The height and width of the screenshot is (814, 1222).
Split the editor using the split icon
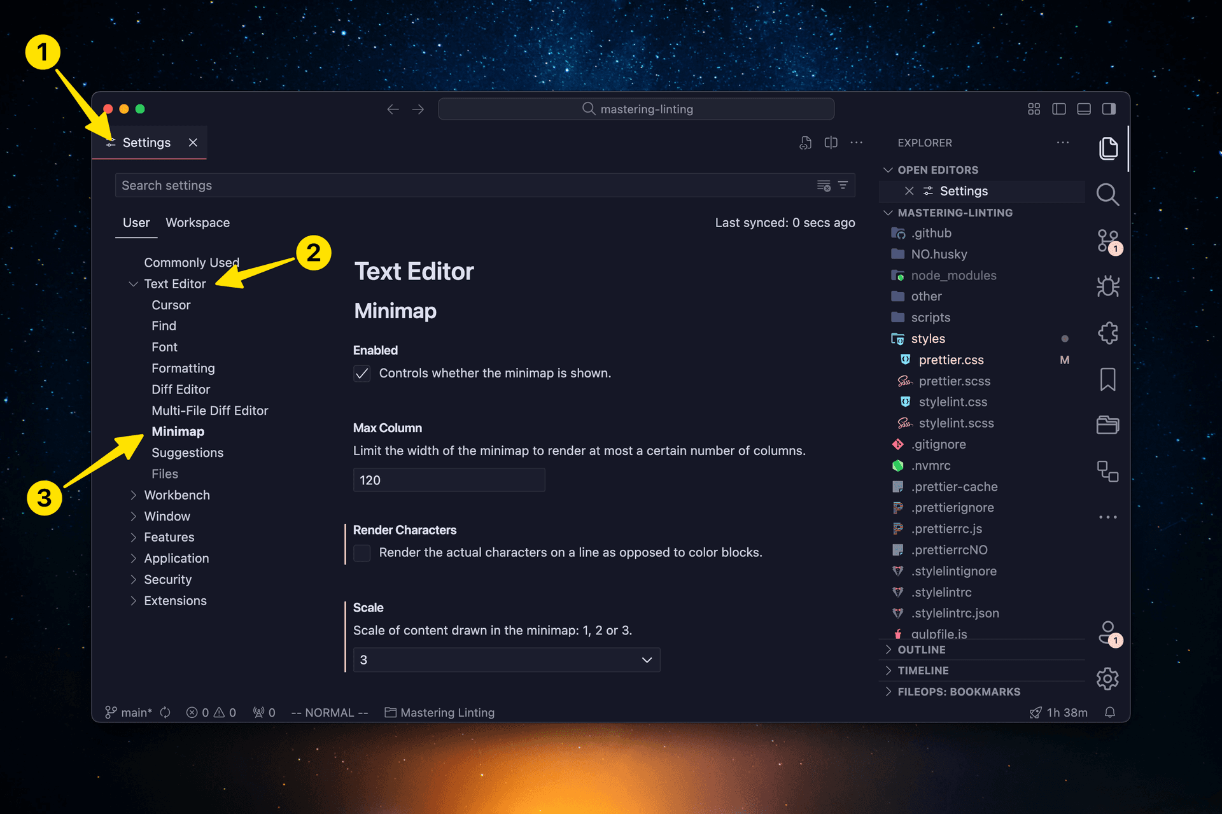831,143
